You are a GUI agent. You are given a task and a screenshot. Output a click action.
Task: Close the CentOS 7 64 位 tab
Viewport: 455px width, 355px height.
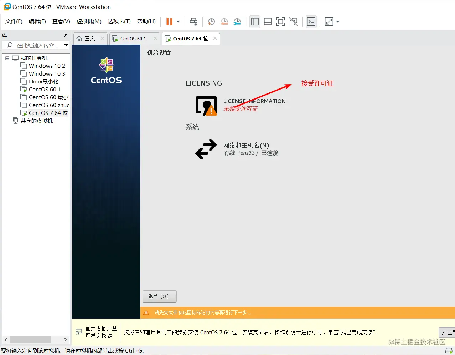(x=215, y=39)
